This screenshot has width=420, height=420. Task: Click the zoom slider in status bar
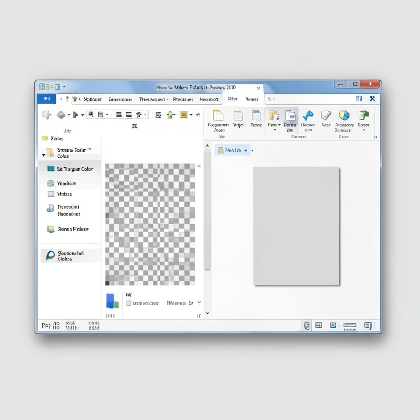(350, 325)
